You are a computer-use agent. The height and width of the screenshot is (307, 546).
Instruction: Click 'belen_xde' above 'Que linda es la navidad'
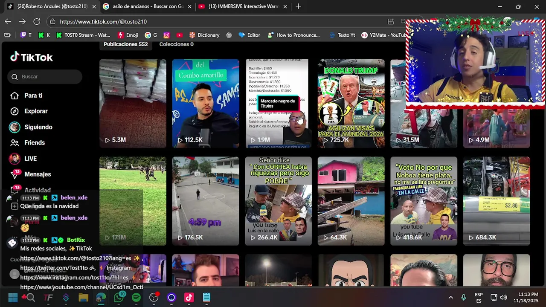pos(74,198)
